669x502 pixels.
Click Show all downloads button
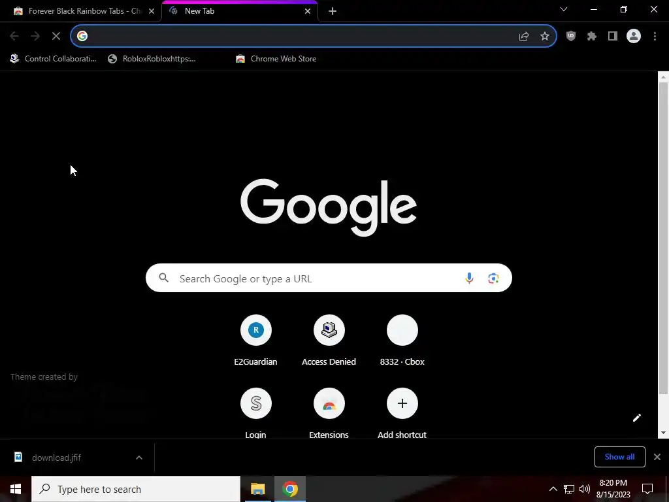(619, 457)
